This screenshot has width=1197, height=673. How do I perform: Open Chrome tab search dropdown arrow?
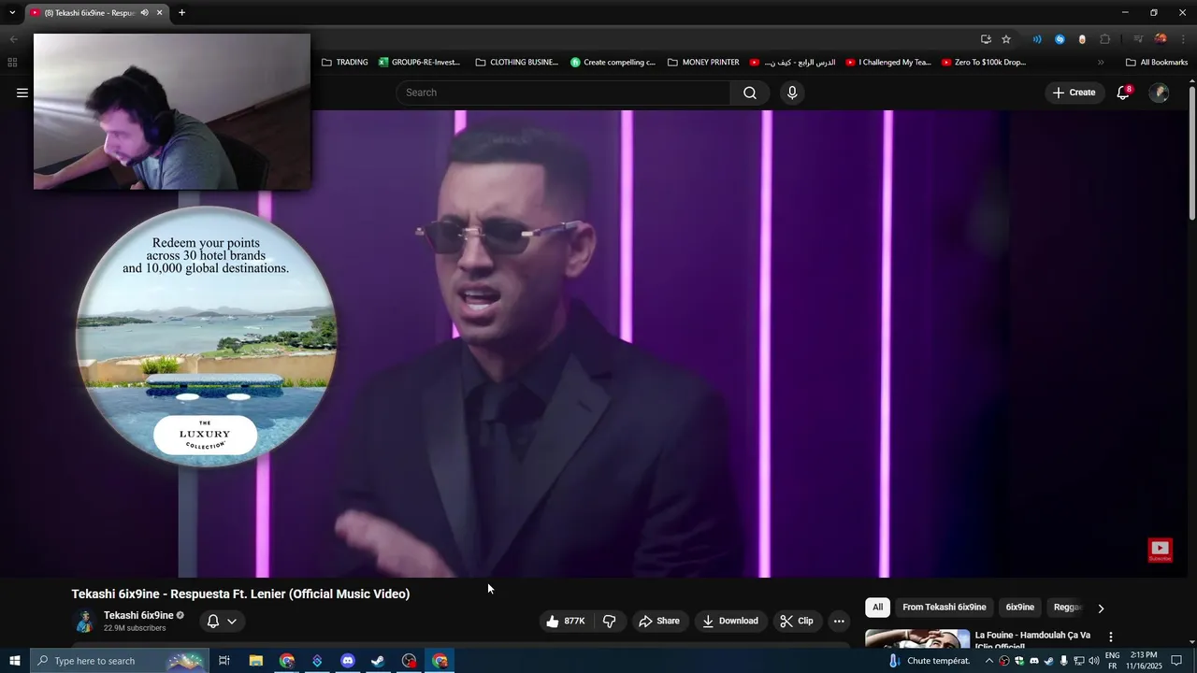coord(12,12)
